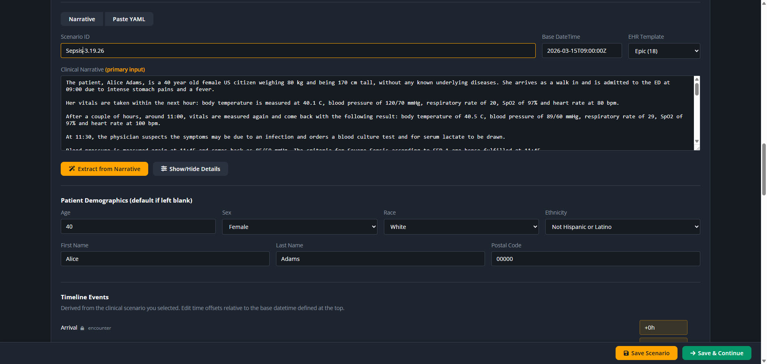
Task: Click the magic wand icon on Extract button
Action: [x=72, y=169]
